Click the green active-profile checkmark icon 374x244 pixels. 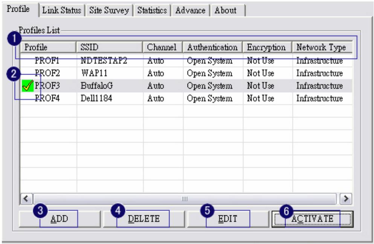pyautogui.click(x=27, y=86)
